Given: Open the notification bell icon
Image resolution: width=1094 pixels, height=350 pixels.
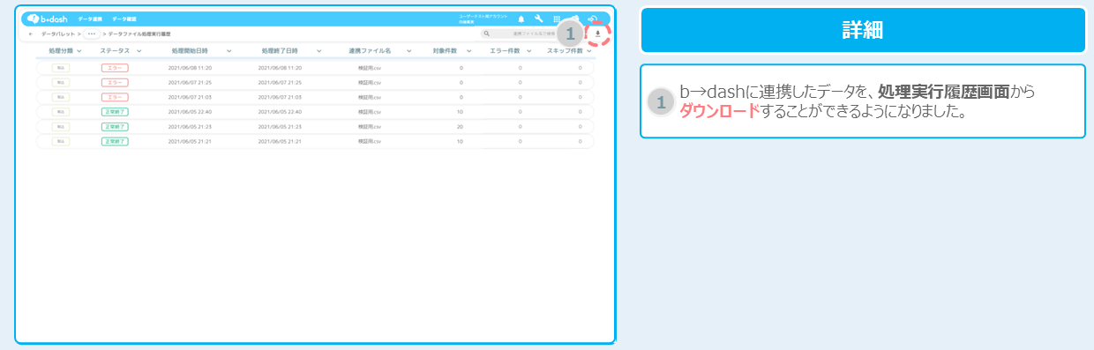Looking at the screenshot, I should [x=521, y=19].
